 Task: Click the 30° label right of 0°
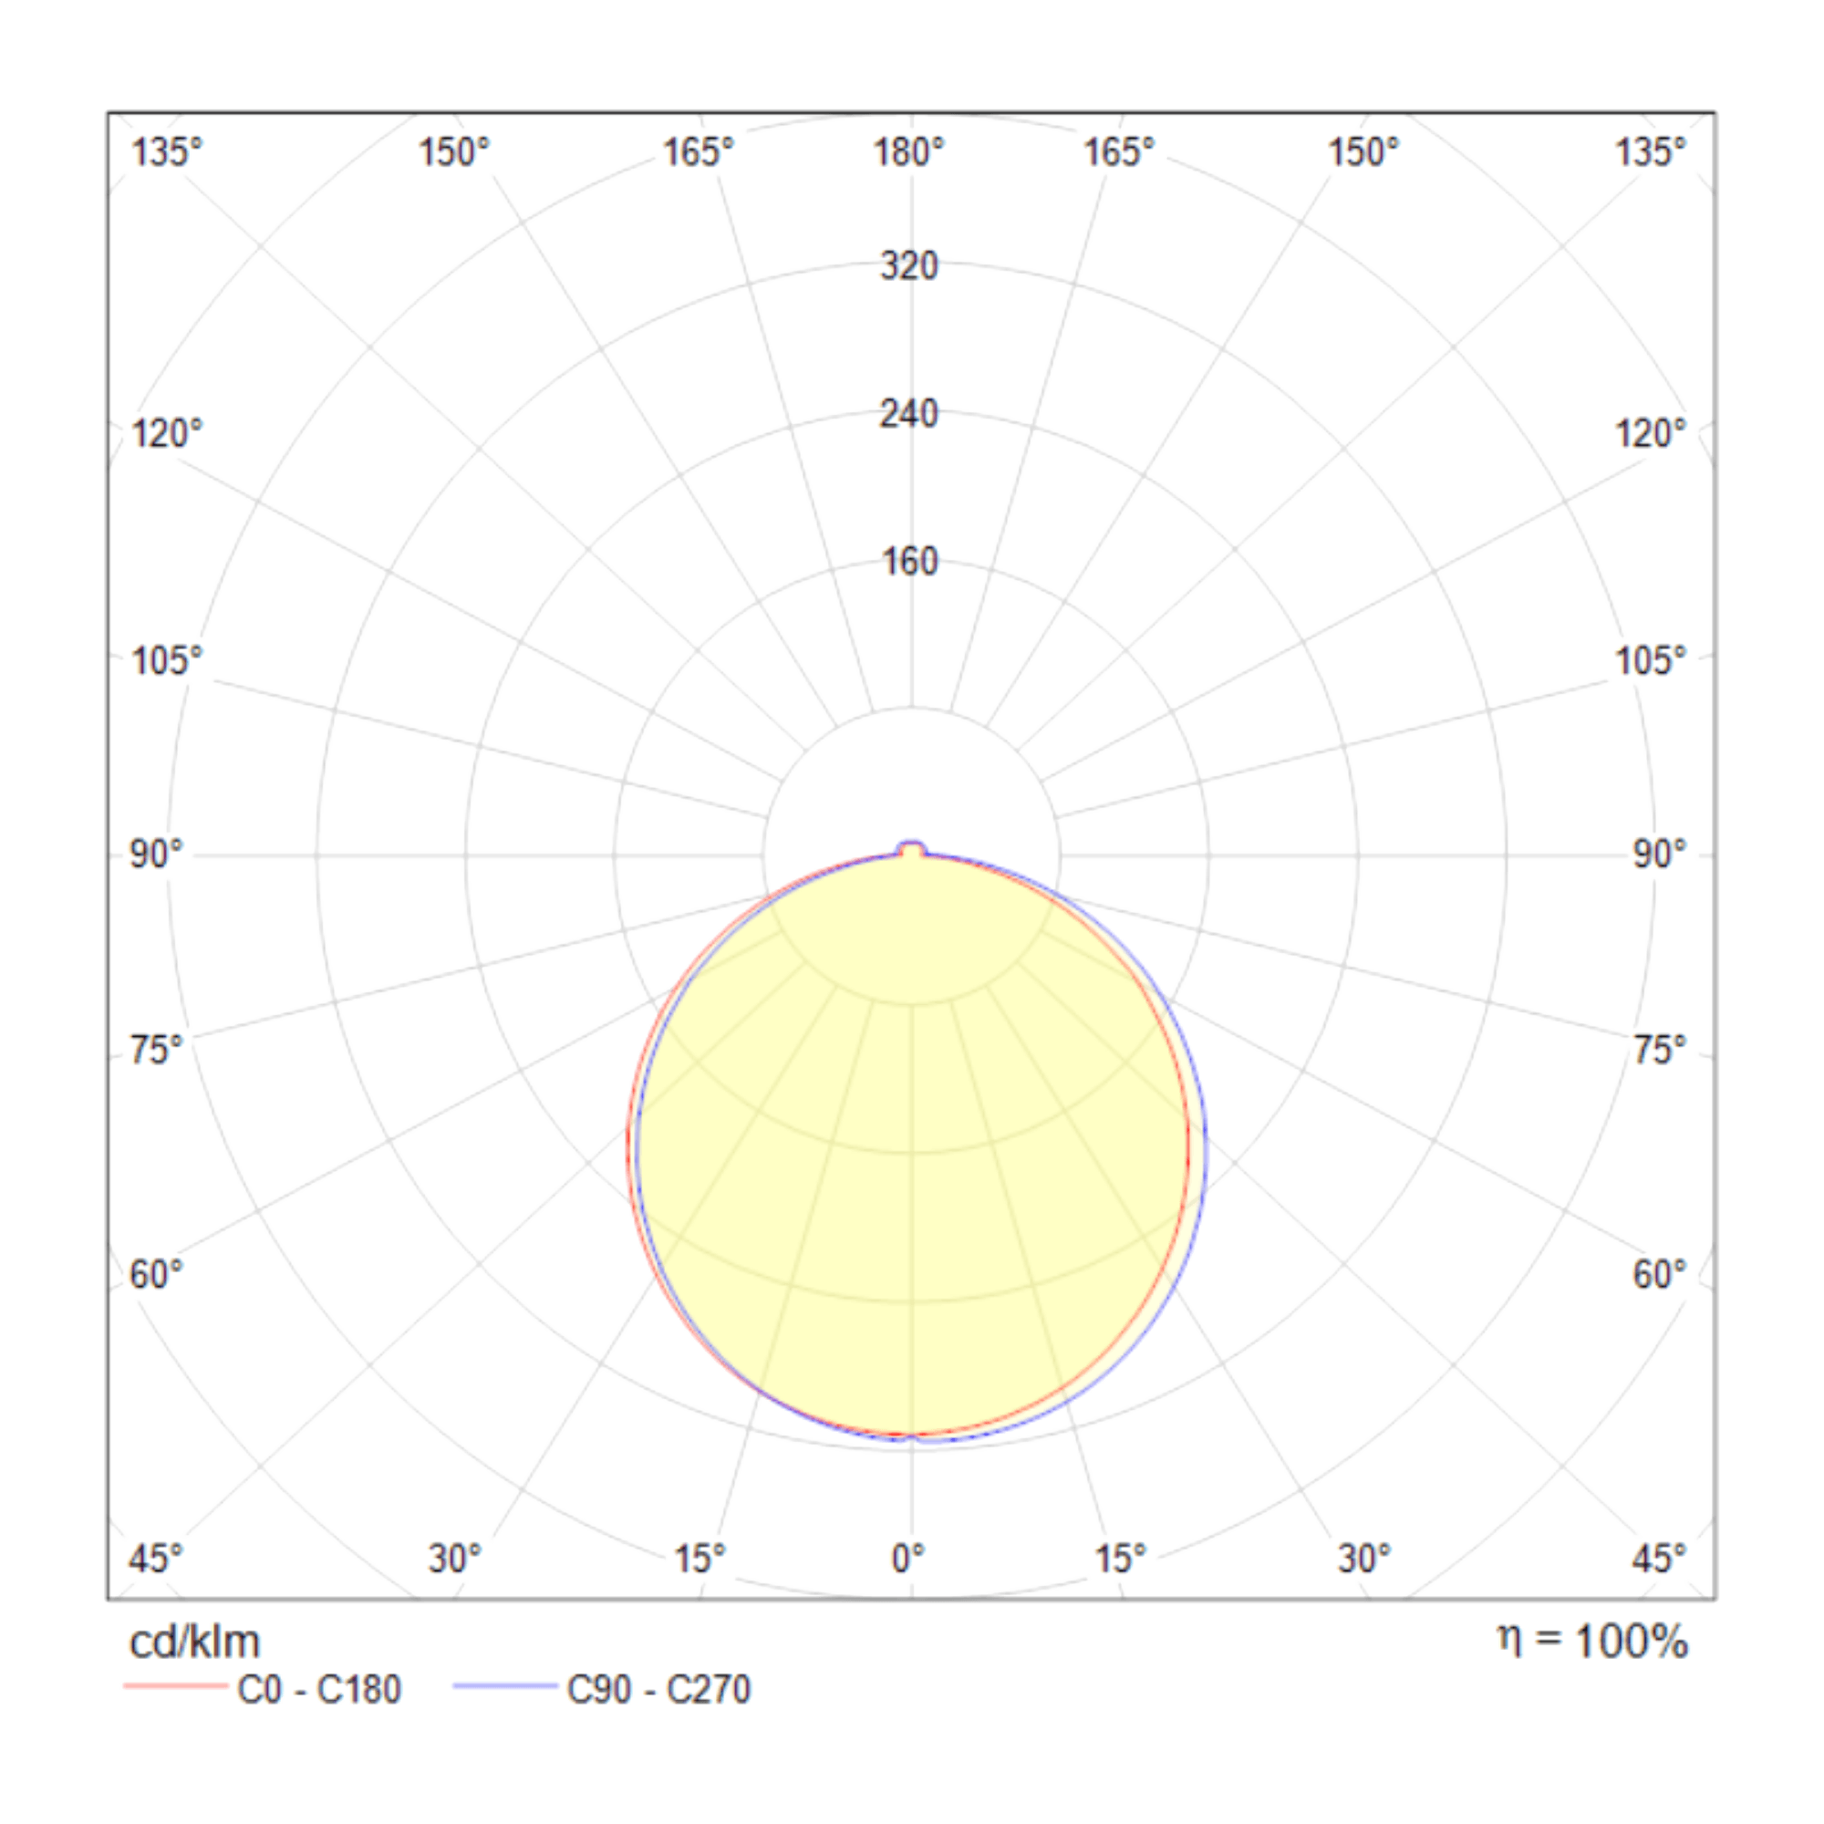click(x=1364, y=1558)
